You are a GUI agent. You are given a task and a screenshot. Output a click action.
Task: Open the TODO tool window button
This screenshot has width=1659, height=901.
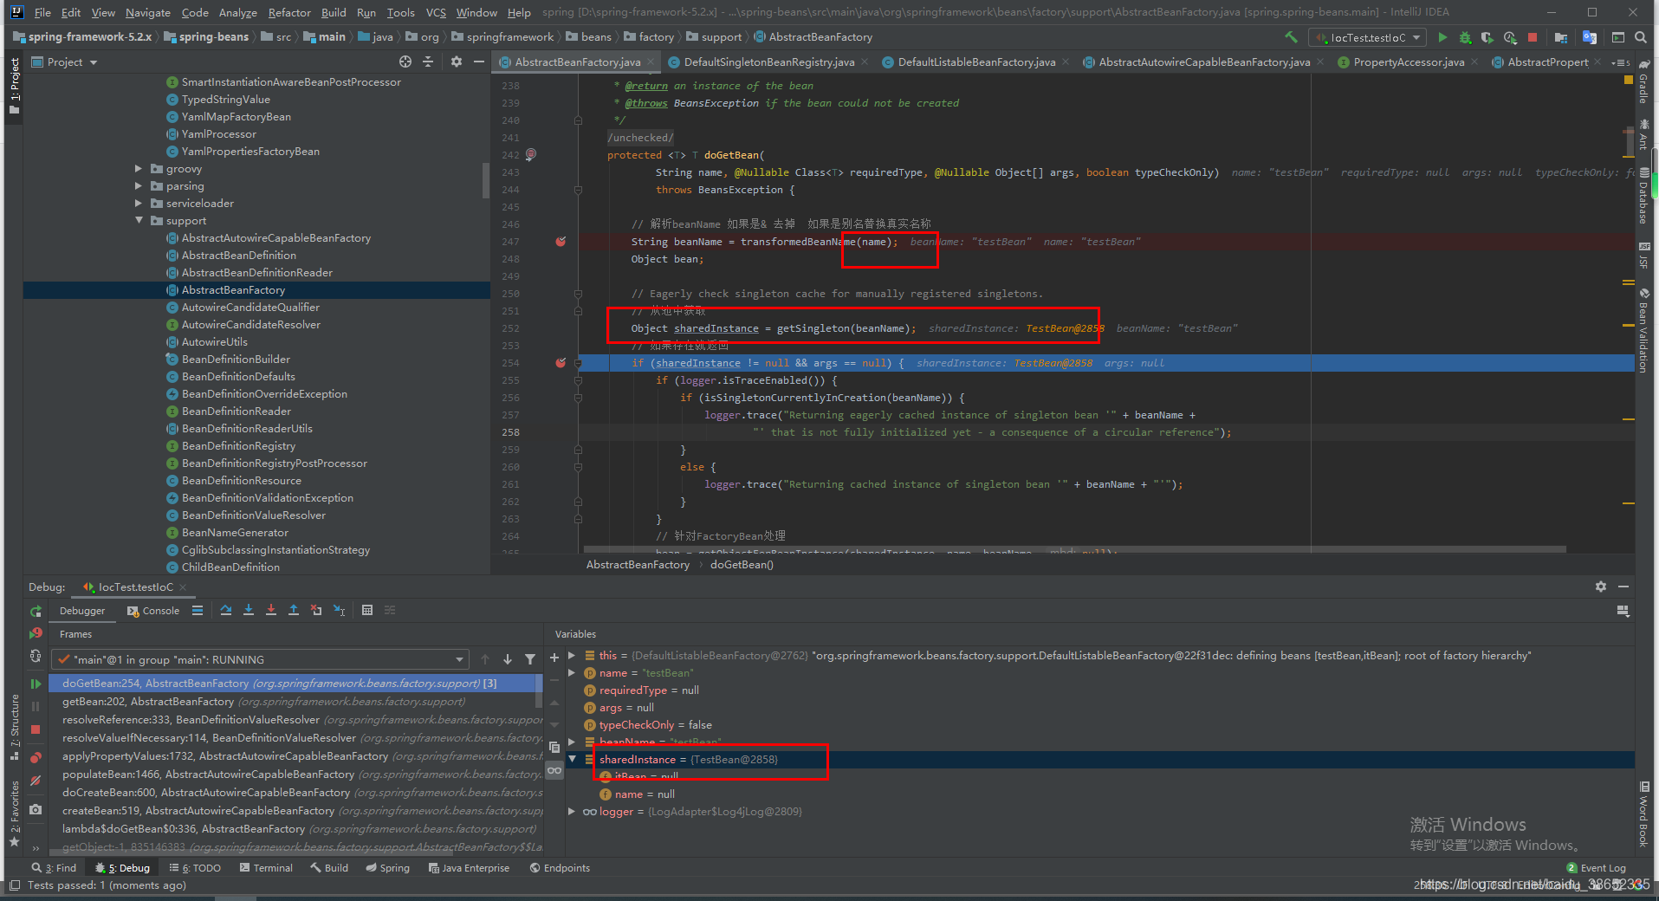pos(196,868)
